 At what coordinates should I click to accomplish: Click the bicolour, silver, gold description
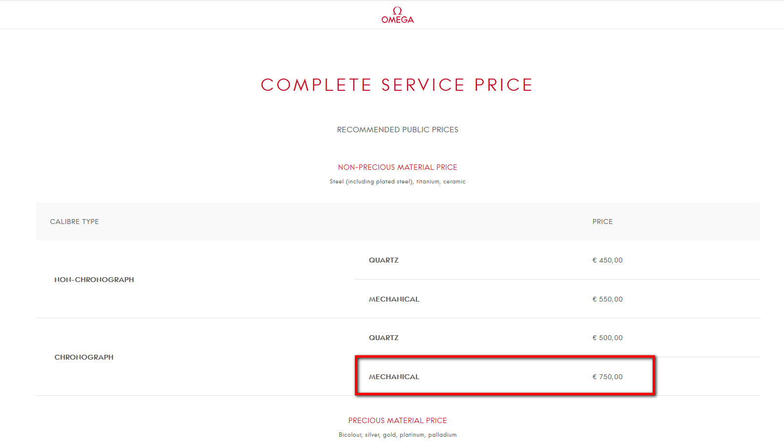click(397, 435)
